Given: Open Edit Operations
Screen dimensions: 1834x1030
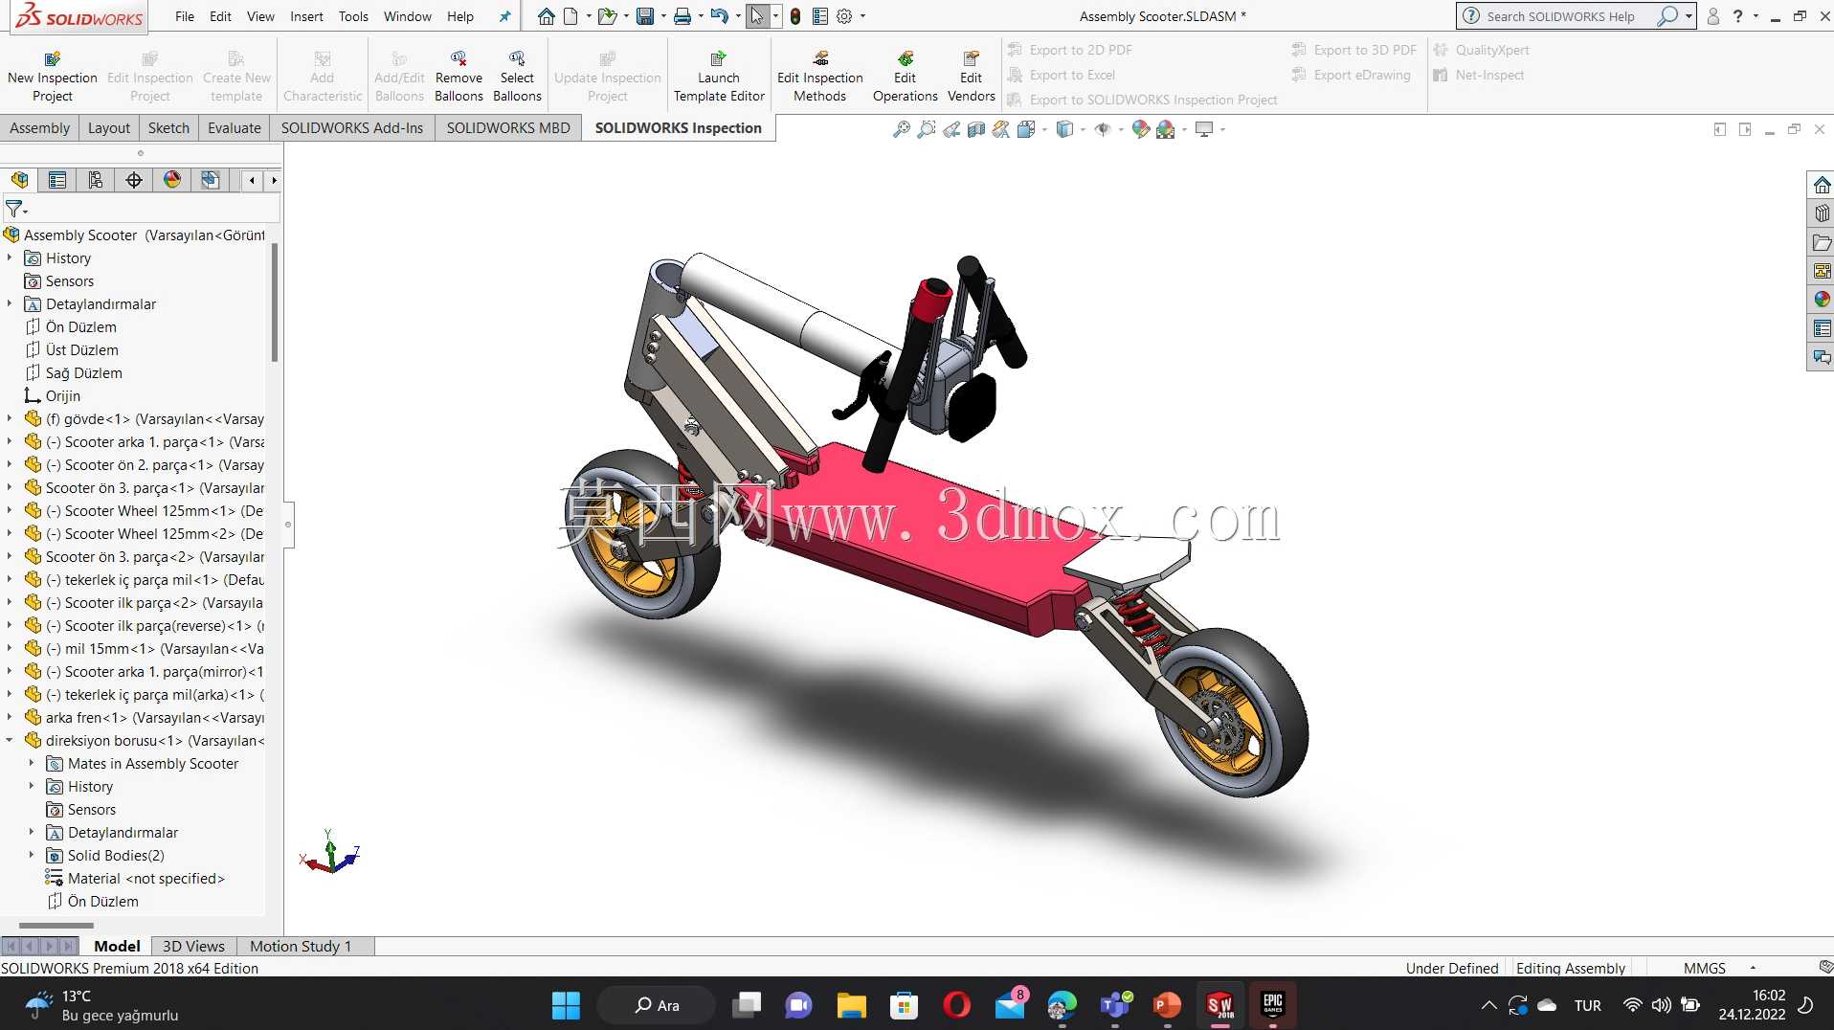Looking at the screenshot, I should [905, 77].
